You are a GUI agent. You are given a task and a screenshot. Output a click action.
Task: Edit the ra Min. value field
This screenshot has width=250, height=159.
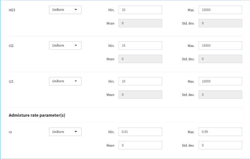pos(140,132)
